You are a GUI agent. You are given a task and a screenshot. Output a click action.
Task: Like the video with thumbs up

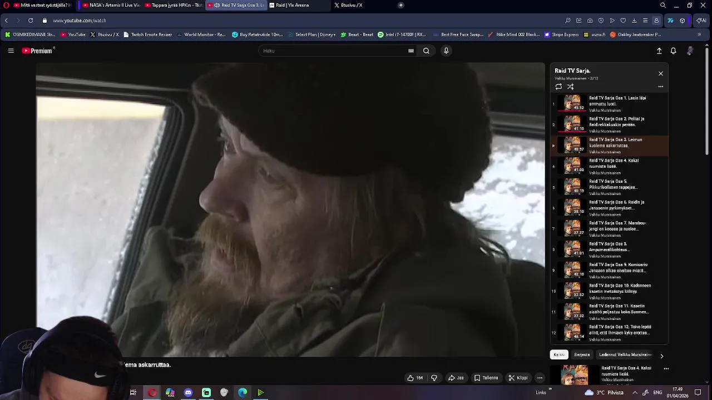pos(415,378)
